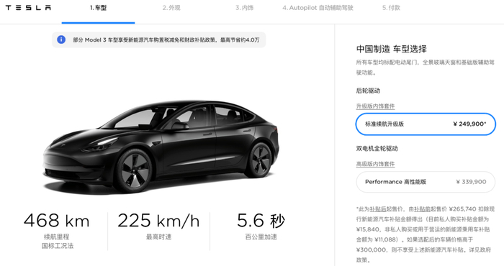The width and height of the screenshot is (504, 266).
Task: Open the 4.Autopilot 自动辅助驾驶 tab
Action: point(318,8)
